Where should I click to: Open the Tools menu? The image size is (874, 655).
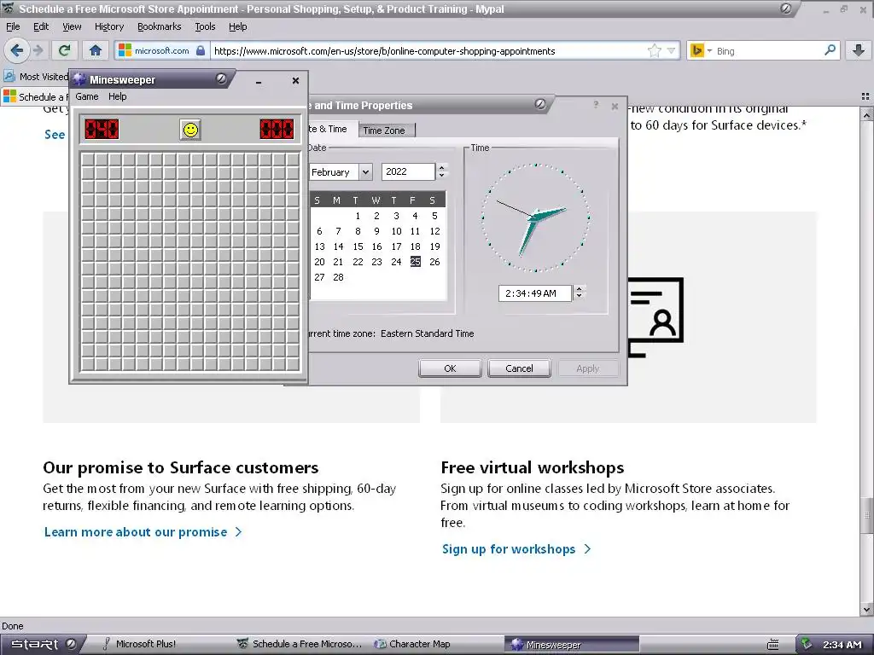pos(205,26)
